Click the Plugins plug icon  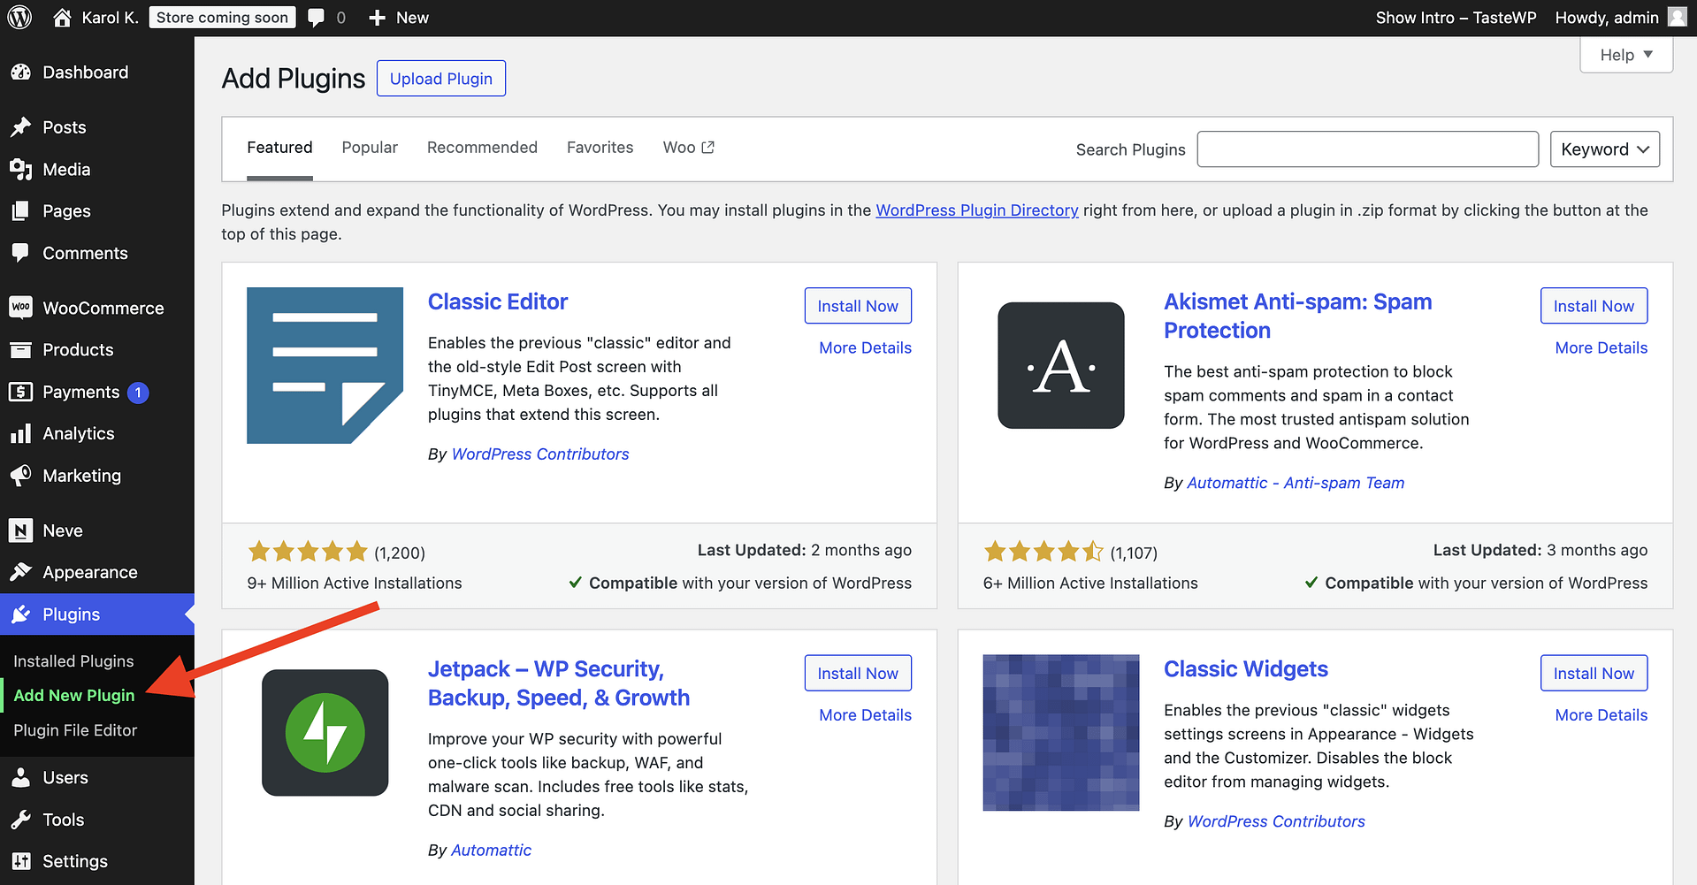coord(21,614)
